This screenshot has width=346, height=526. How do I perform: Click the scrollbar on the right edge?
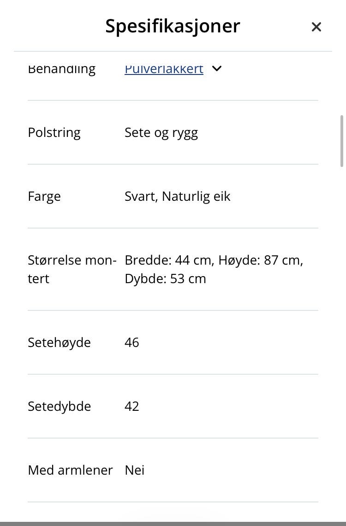[342, 139]
